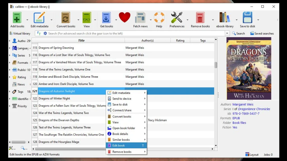Open the Add books dropdown arrow
This screenshot has width=287, height=161.
click(27, 20)
